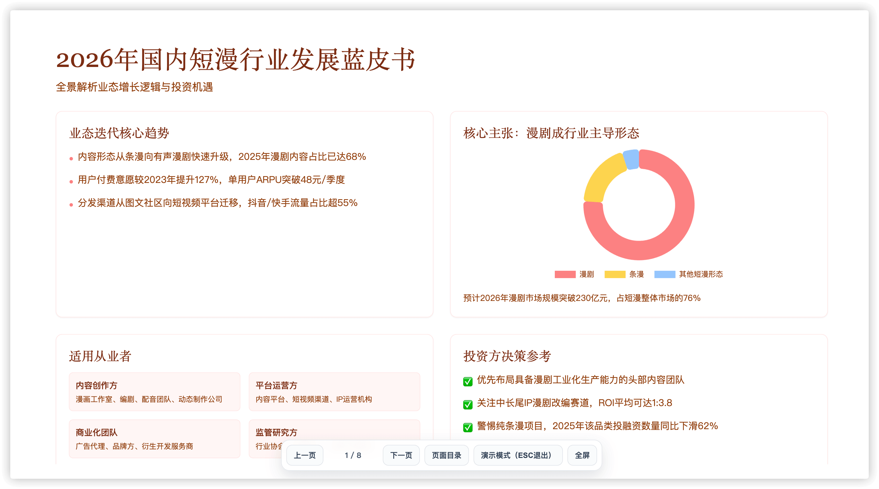Screen dimensions: 879x489
Task: Click the red 漫剧 legend color box
Action: pos(565,274)
